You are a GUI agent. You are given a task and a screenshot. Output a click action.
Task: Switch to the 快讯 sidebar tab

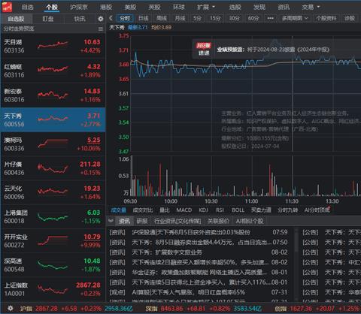pyautogui.click(x=80, y=19)
